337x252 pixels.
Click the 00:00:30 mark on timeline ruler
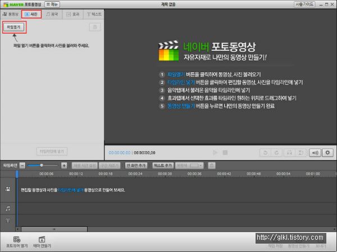pyautogui.click(x=165, y=174)
